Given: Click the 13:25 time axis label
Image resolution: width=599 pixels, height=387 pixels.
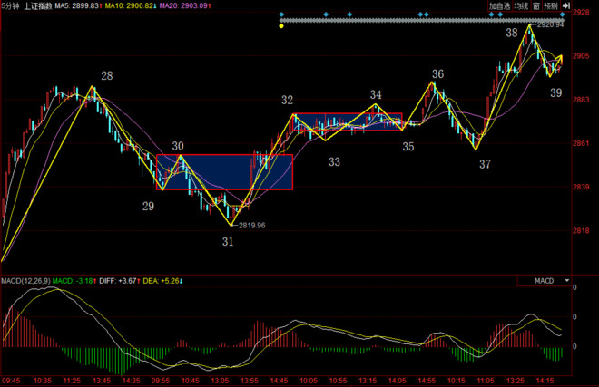Looking at the screenshot, I should 515,381.
